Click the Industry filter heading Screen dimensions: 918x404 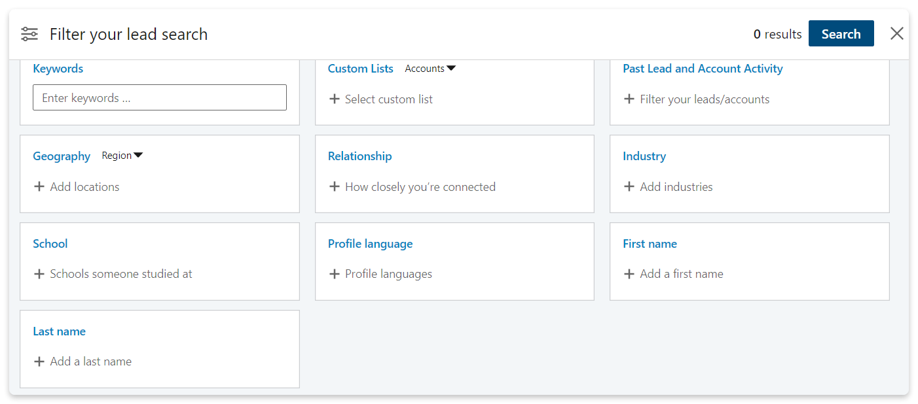(x=644, y=156)
